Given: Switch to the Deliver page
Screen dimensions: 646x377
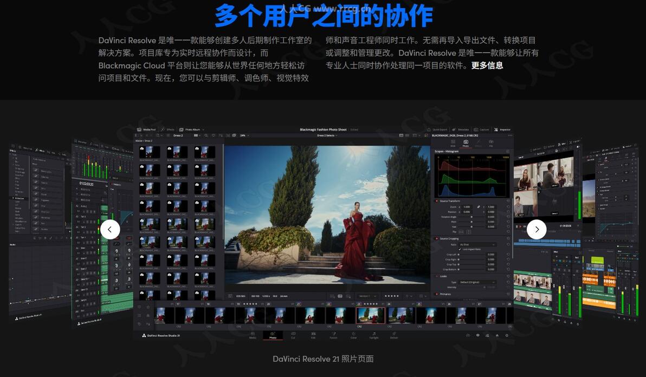Looking at the screenshot, I should [x=394, y=335].
